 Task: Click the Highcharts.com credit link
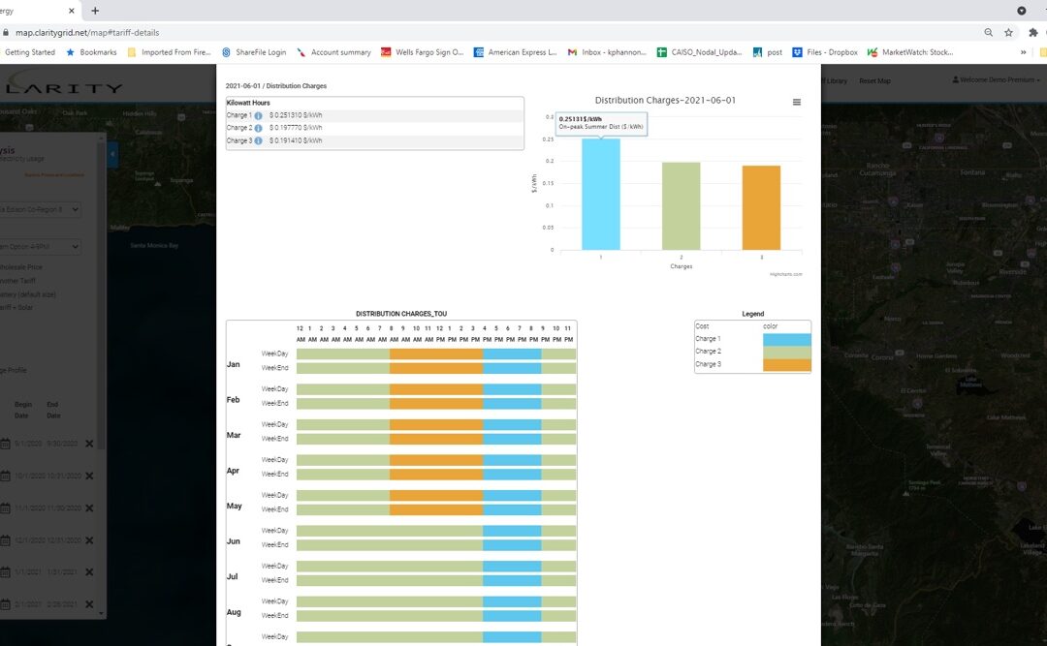pyautogui.click(x=786, y=274)
